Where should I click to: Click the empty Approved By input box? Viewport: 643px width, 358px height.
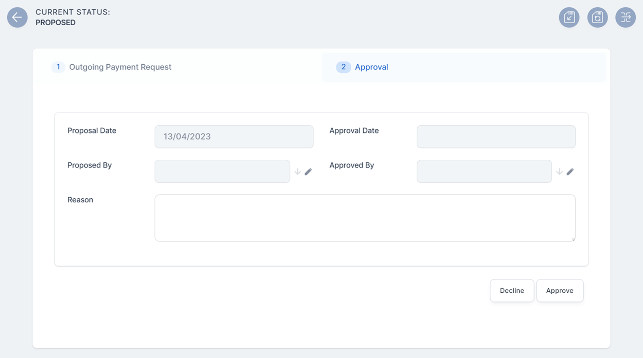coord(484,171)
